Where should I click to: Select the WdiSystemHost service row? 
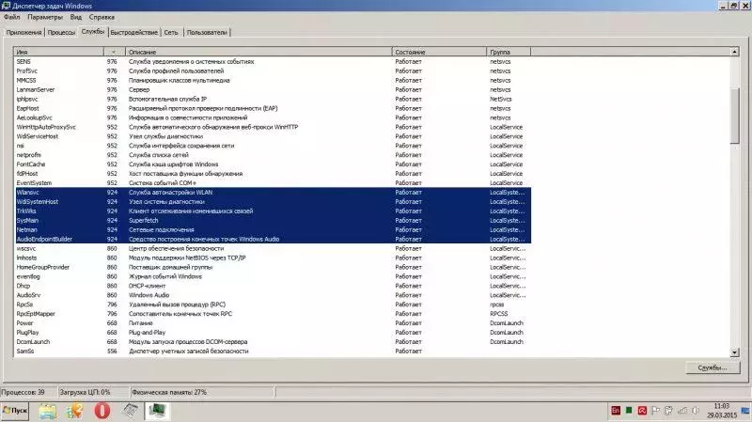click(x=273, y=202)
